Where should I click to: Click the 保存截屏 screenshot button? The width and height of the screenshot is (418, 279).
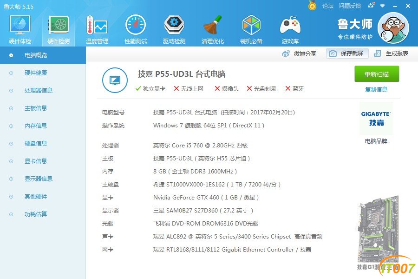click(347, 53)
